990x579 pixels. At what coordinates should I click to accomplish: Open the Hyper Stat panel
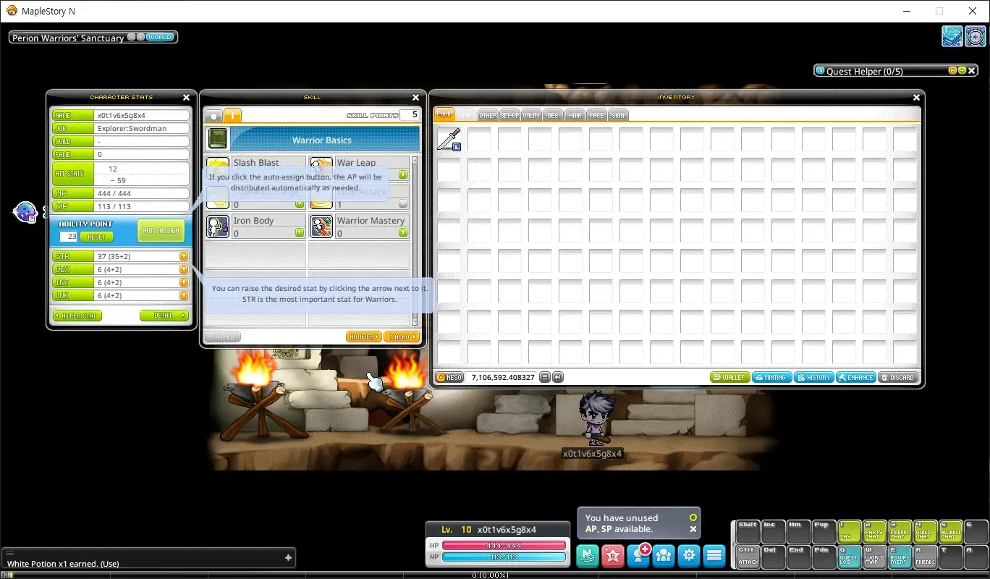(x=77, y=316)
